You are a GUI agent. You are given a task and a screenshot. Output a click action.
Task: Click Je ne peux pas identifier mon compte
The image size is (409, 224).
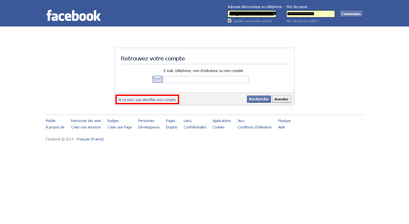[147, 100]
